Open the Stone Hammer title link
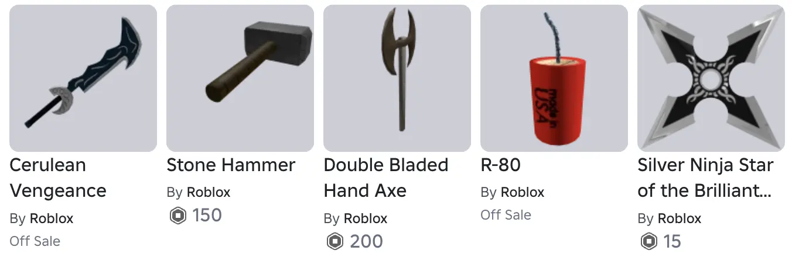792x278 pixels. tap(231, 165)
